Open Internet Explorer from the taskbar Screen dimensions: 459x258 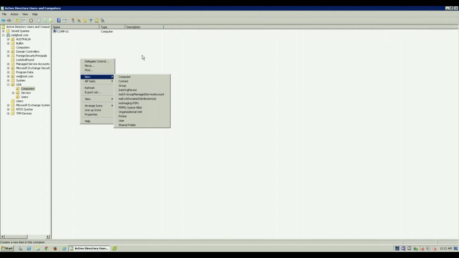(x=64, y=248)
